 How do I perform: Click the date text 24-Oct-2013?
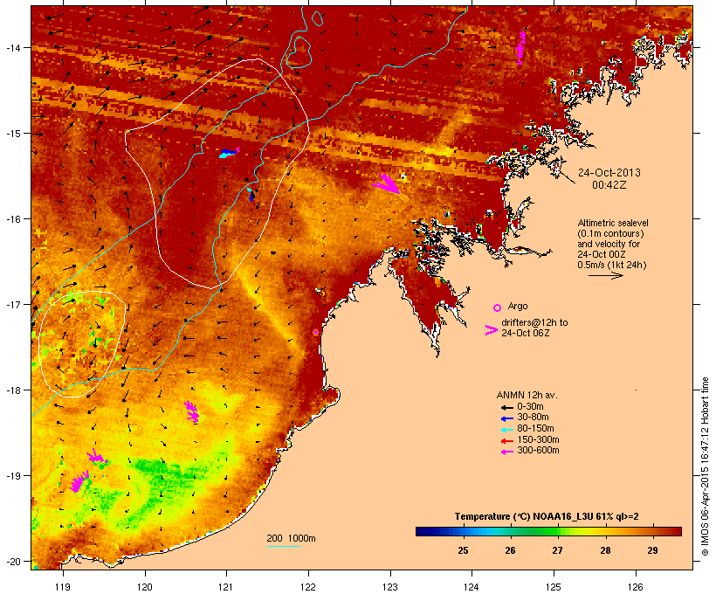pyautogui.click(x=609, y=173)
